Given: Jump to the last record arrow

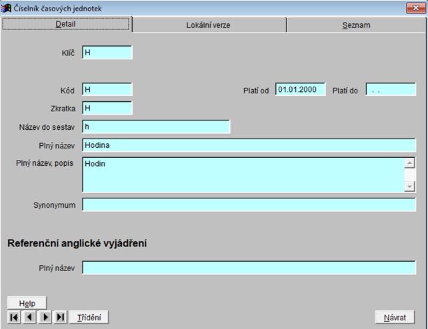Looking at the screenshot, I should (61, 318).
